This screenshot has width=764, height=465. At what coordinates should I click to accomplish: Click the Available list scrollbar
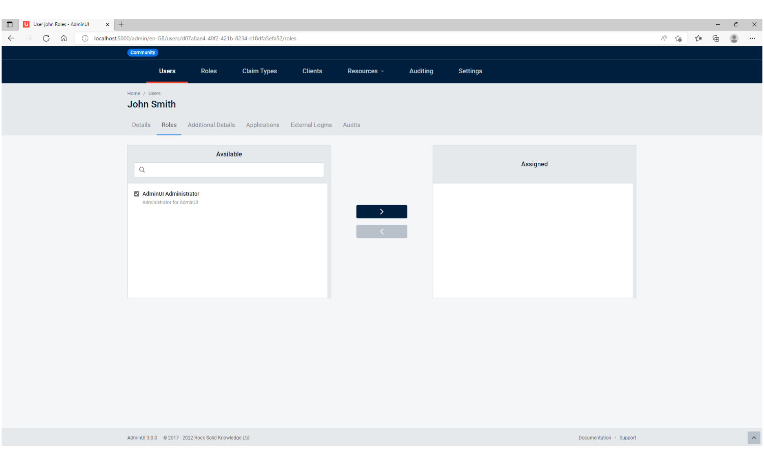[x=329, y=241]
